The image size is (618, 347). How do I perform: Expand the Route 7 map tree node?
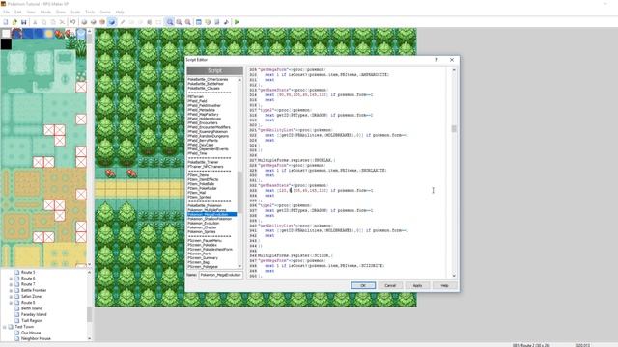[11, 284]
